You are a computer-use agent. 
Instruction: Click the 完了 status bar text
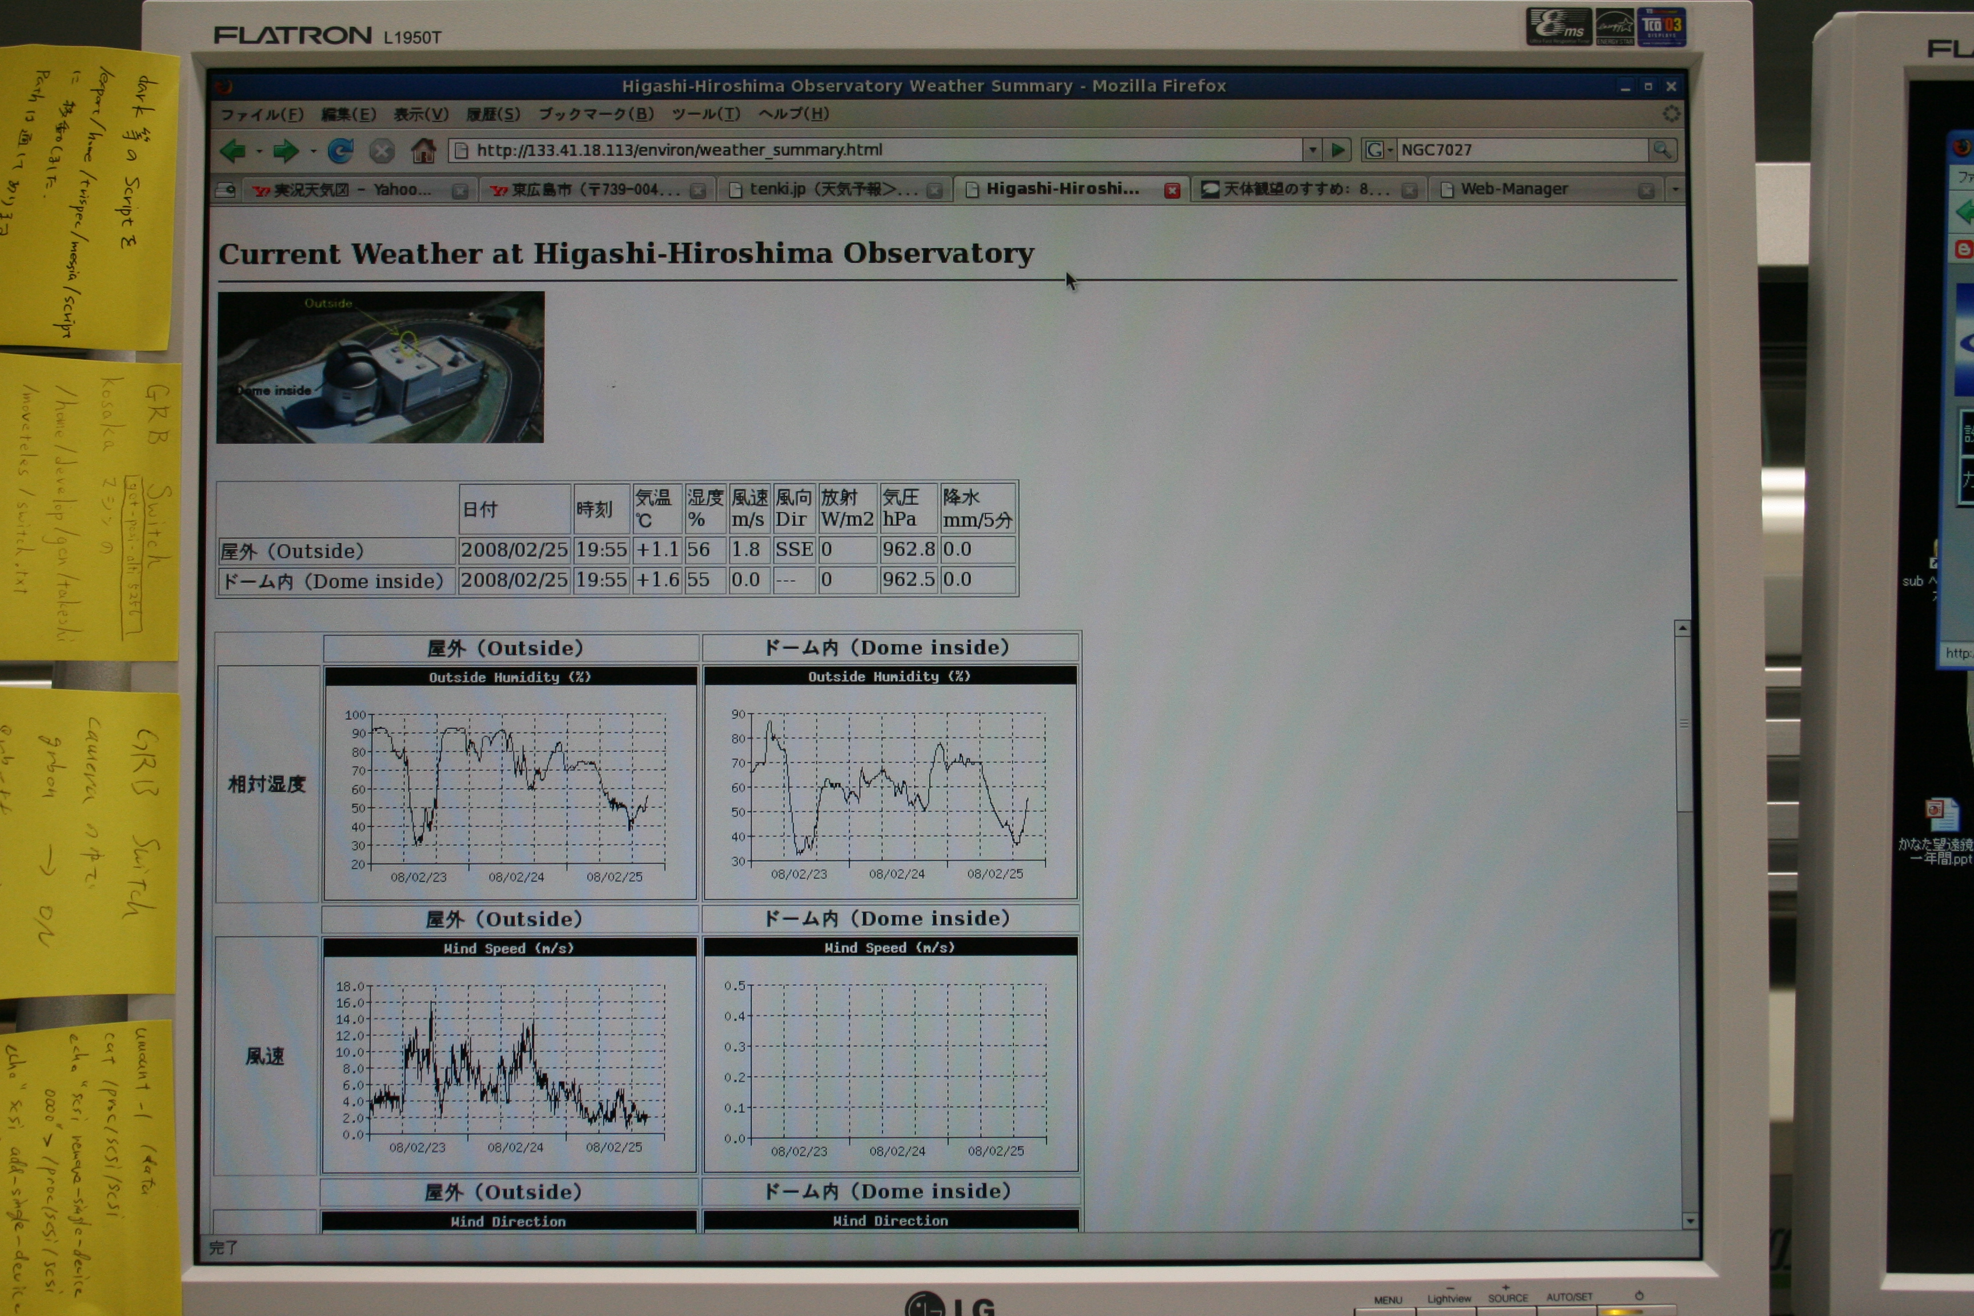pyautogui.click(x=223, y=1247)
